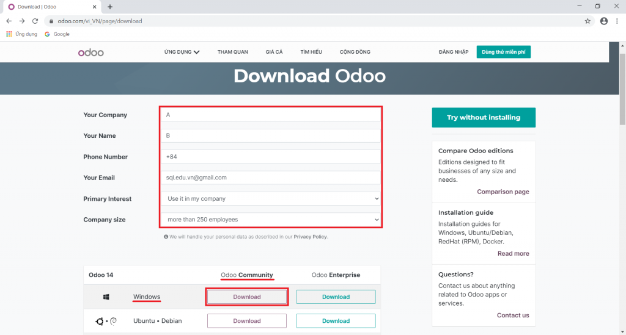The image size is (626, 335).
Task: Click the browser address bar URL
Action: (x=100, y=21)
